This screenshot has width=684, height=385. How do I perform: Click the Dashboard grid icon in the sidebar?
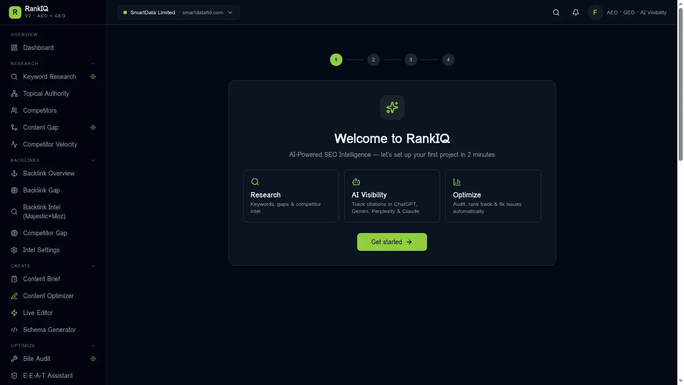(14, 48)
